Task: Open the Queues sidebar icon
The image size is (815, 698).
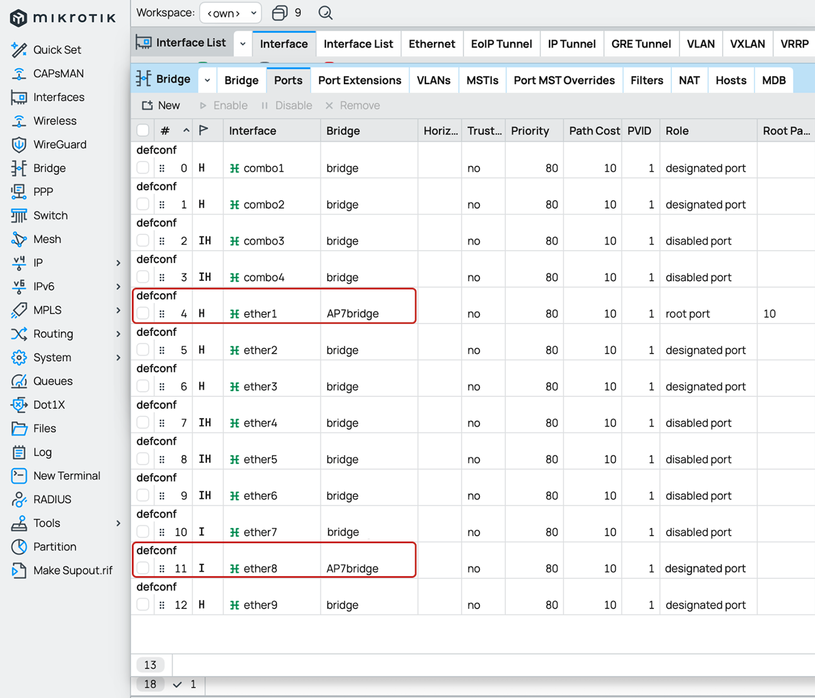Action: click(x=19, y=381)
